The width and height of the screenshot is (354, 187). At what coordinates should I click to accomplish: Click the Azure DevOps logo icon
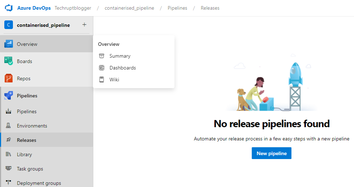9,8
